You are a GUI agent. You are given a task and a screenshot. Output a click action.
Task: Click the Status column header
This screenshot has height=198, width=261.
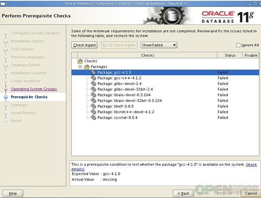(230, 55)
